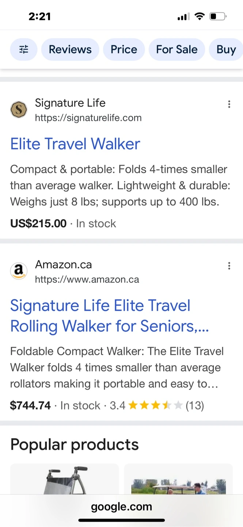The width and height of the screenshot is (243, 527).
Task: Open the Elite Travel Walker link
Action: (x=75, y=144)
